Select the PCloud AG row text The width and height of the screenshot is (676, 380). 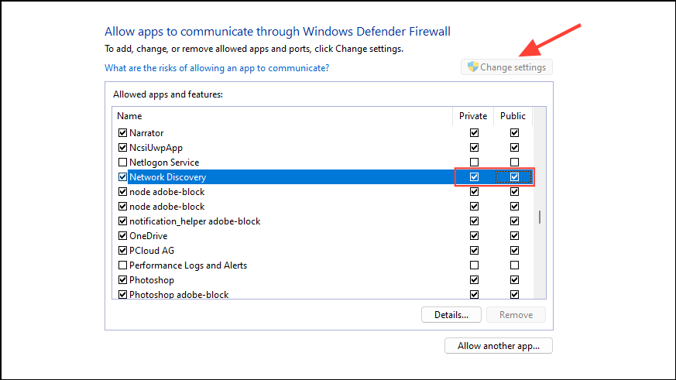click(x=152, y=251)
